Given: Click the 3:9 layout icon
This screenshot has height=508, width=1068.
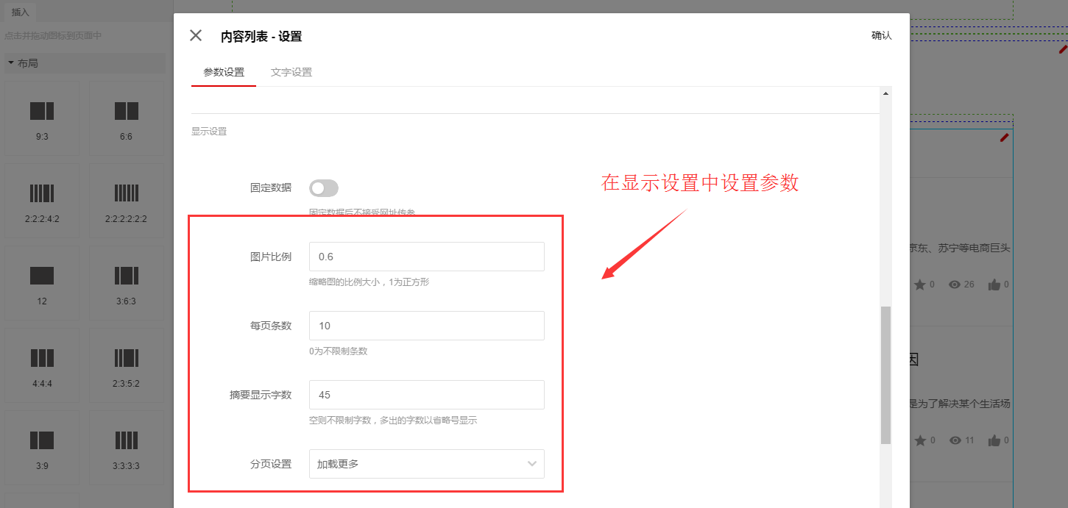Looking at the screenshot, I should tap(42, 441).
